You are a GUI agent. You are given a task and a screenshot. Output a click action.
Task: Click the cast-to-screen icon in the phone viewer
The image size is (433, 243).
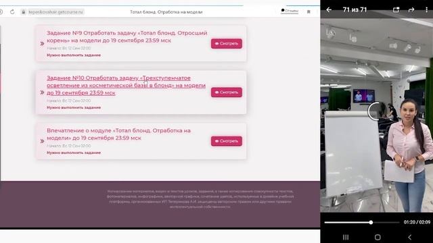click(x=396, y=9)
